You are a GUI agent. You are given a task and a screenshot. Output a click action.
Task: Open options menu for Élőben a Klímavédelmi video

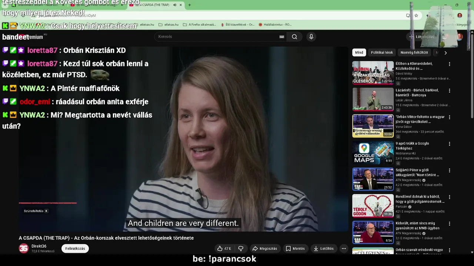pos(450,64)
